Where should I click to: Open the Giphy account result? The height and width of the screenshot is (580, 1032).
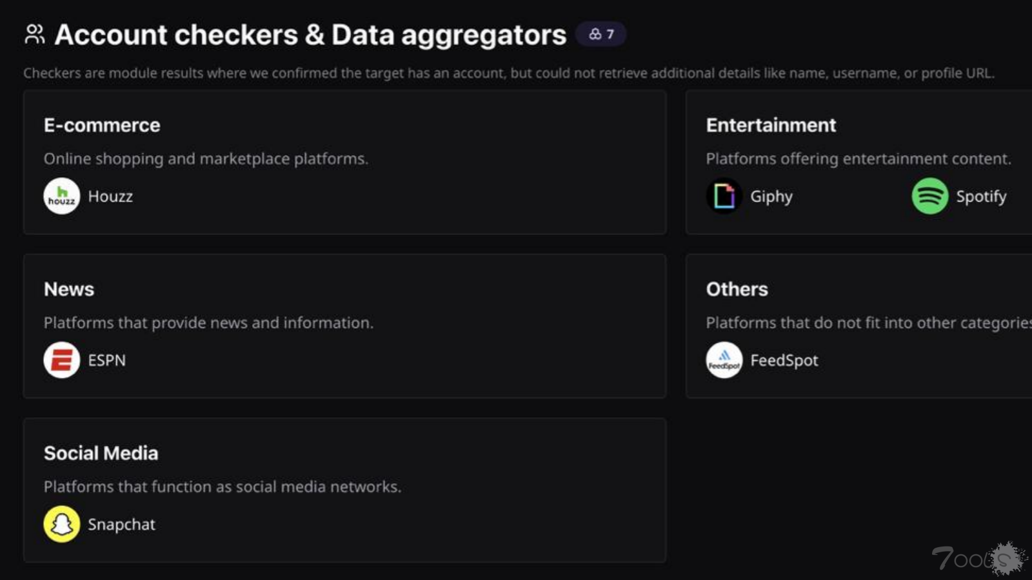[771, 197]
